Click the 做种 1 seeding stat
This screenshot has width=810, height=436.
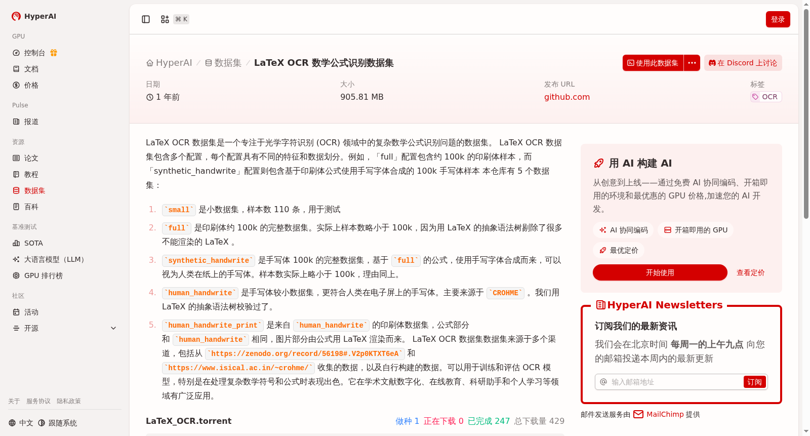(407, 421)
